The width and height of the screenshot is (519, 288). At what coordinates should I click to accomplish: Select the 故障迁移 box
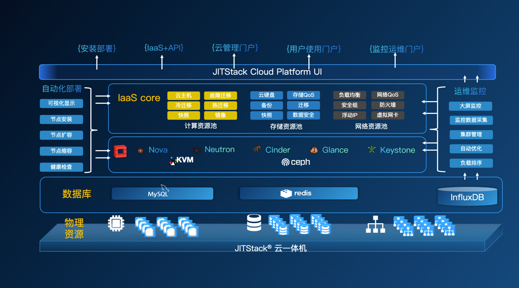tap(221, 96)
